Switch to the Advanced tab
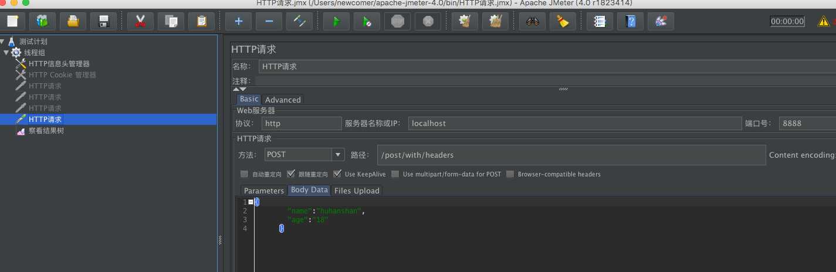Screen dimensions: 836x272 click(283, 100)
